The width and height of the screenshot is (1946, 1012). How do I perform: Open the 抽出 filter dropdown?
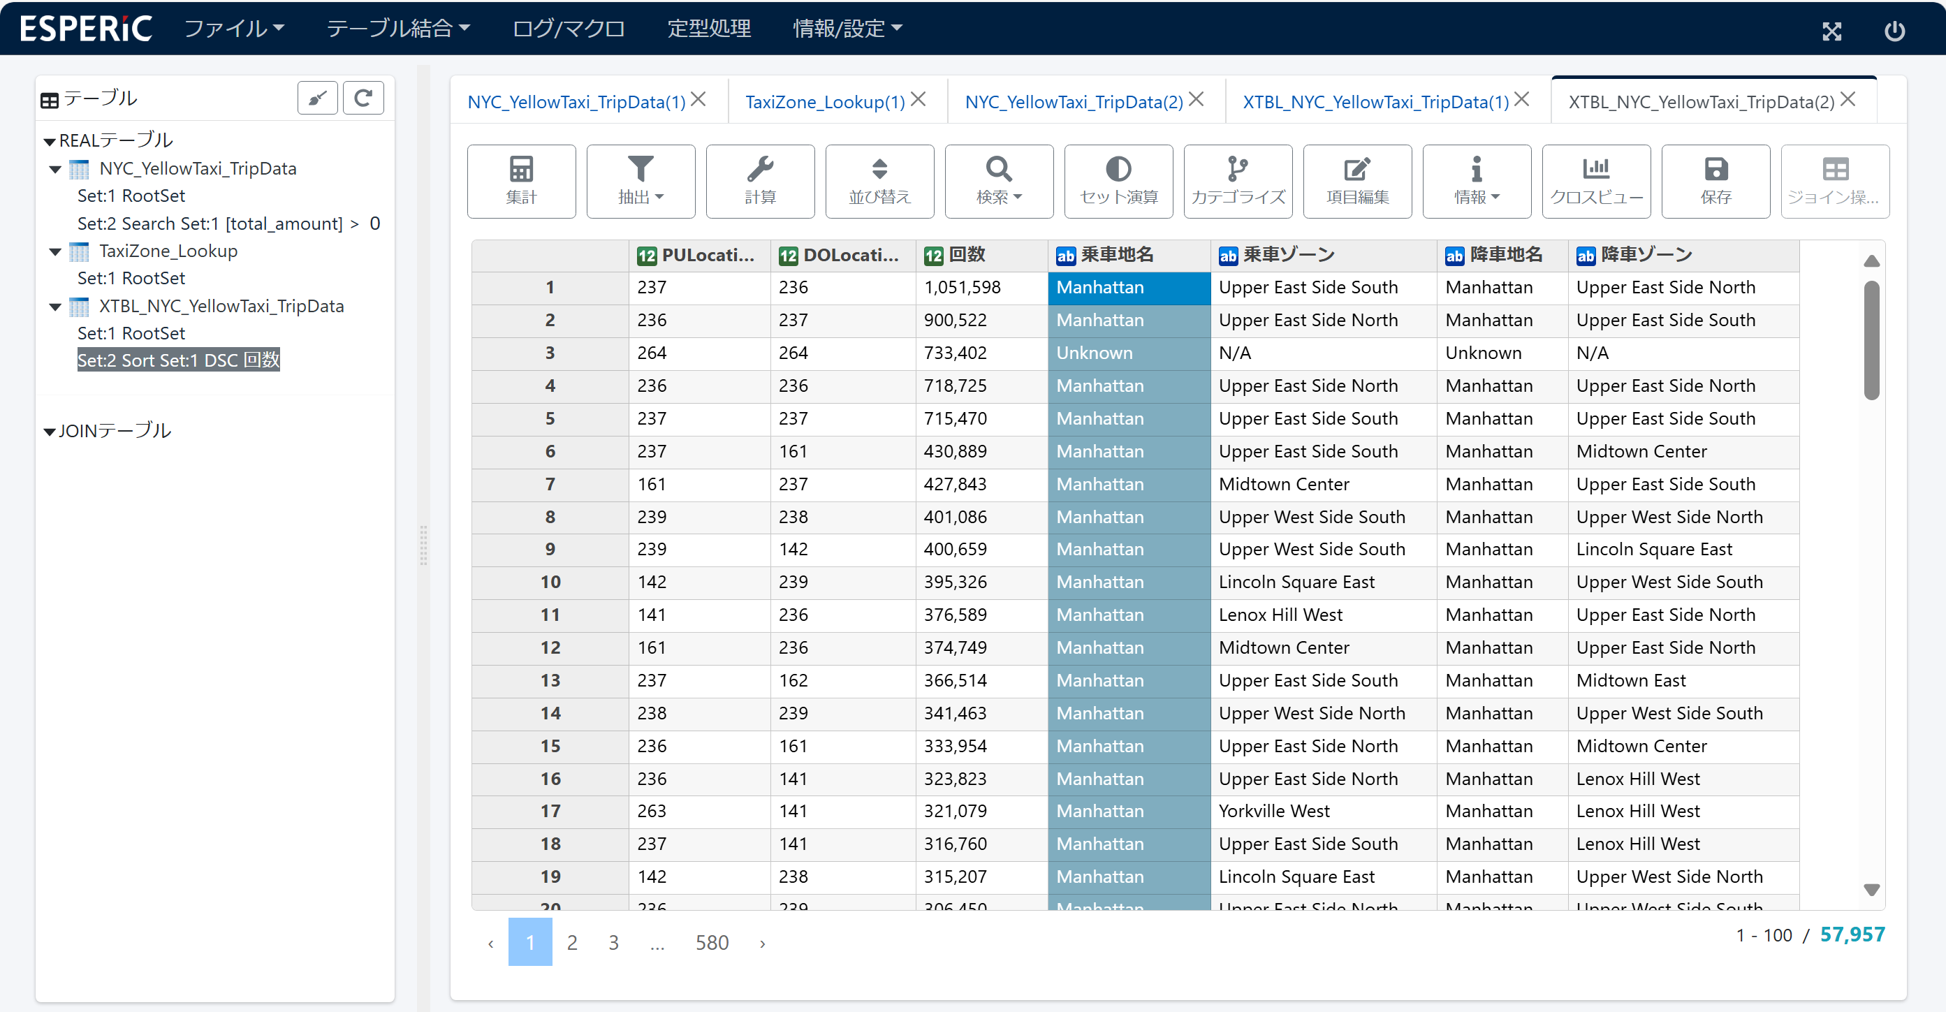[x=640, y=180]
